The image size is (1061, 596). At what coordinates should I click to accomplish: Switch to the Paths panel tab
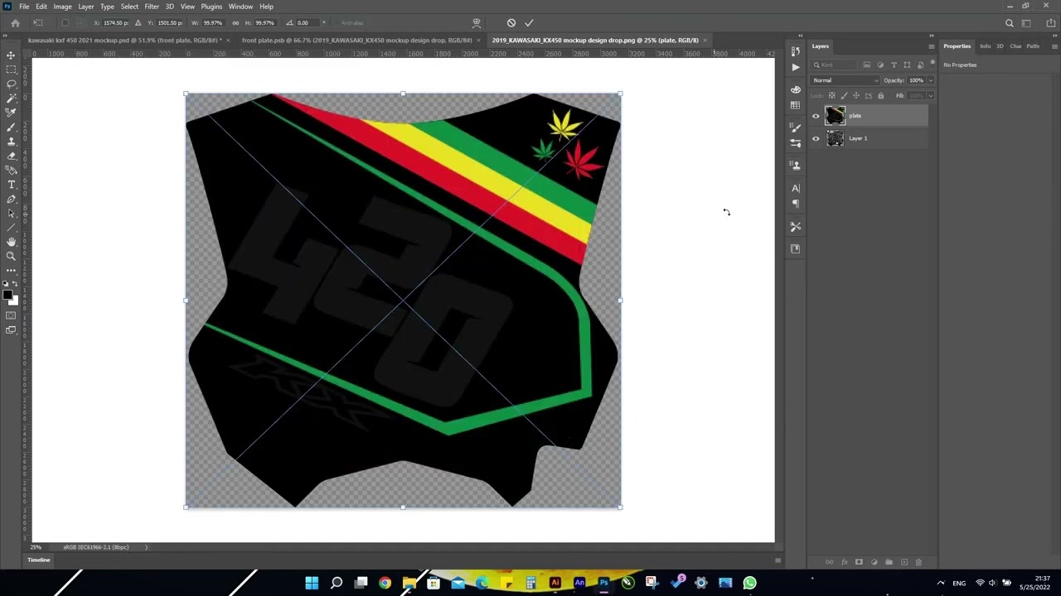click(x=1033, y=46)
